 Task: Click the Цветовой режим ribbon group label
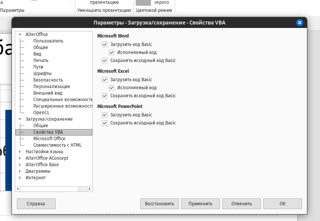click(x=154, y=10)
